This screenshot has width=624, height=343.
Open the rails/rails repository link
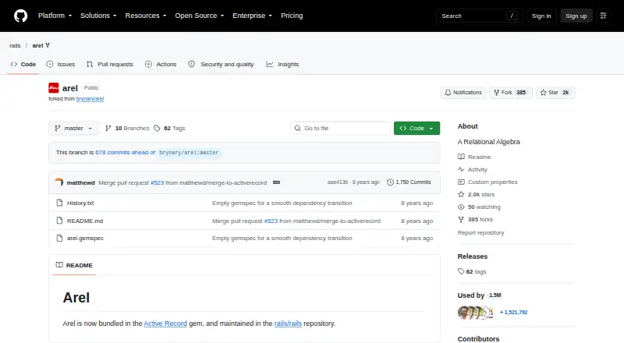[x=288, y=324]
